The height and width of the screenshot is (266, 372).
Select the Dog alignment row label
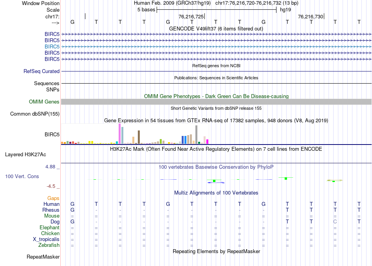[55, 222]
